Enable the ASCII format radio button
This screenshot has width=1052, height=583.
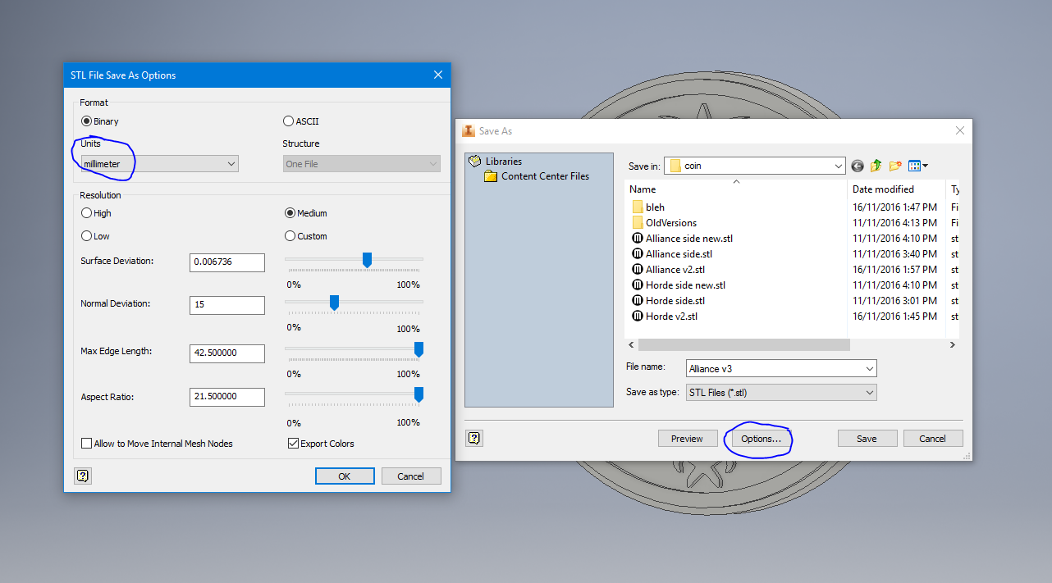(289, 121)
